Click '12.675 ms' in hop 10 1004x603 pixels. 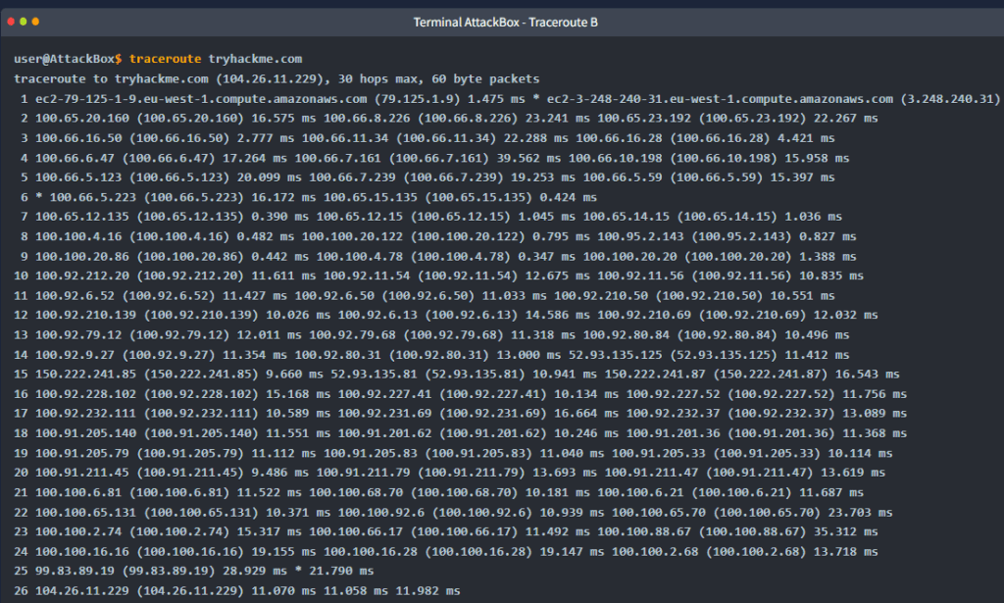coord(558,276)
